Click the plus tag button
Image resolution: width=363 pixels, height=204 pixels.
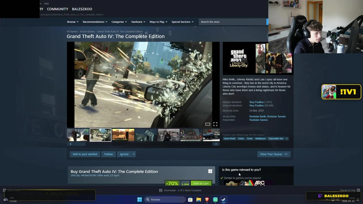pyautogui.click(x=287, y=139)
